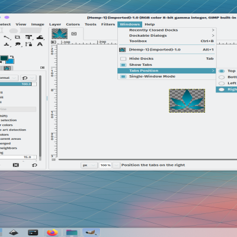Viewport: 237px width, 237px height.
Task: Open the Tools menu
Action: coord(91,24)
